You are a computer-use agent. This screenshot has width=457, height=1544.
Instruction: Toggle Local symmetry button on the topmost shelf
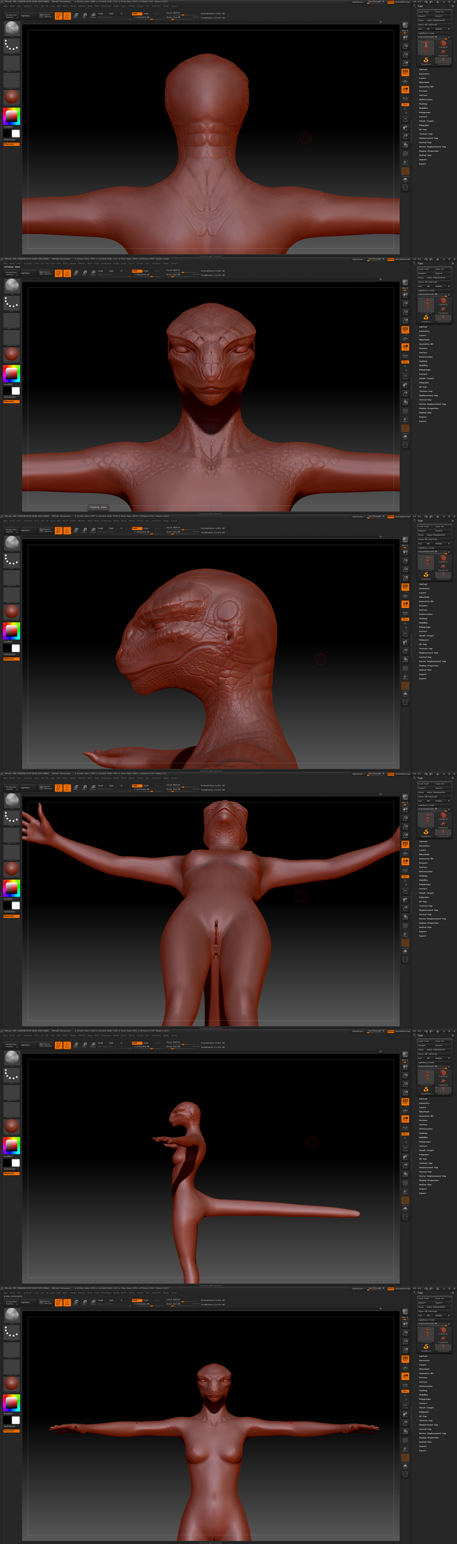(x=405, y=89)
